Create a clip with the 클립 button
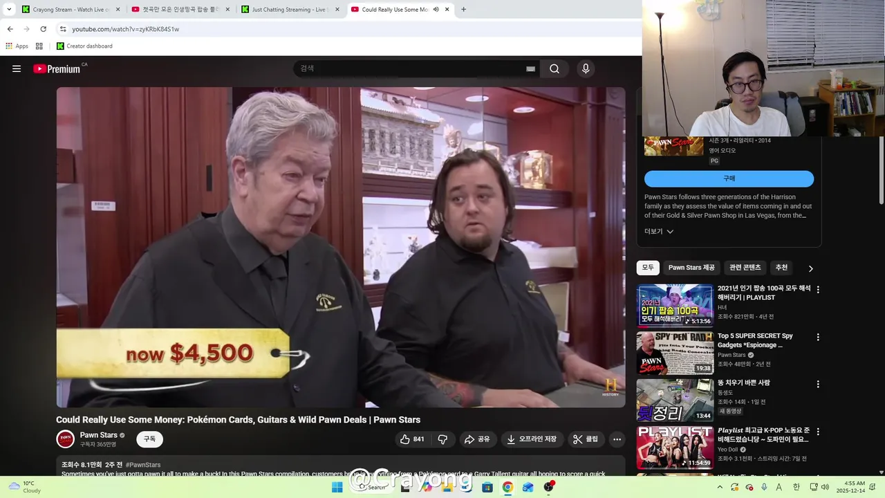 coord(586,439)
